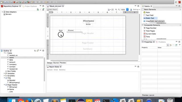Collapse the Fields node in Outline
This screenshot has height=102, width=182.
[4, 53]
